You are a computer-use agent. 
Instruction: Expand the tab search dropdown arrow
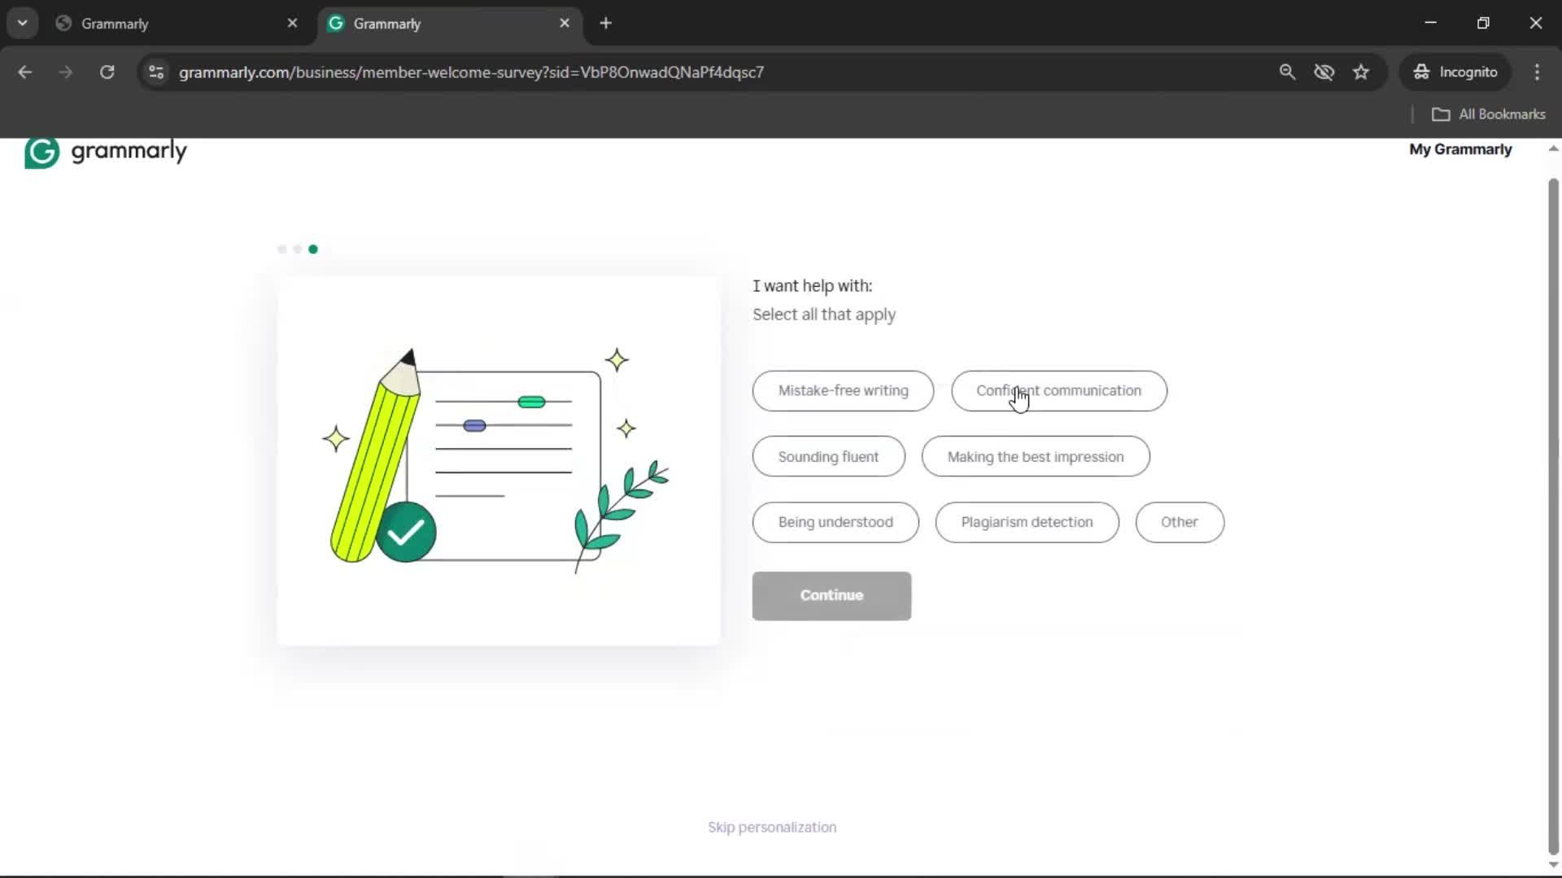(x=22, y=23)
